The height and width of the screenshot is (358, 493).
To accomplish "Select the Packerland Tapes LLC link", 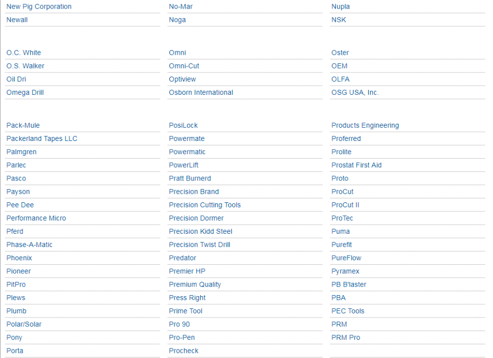I will 42,138.
